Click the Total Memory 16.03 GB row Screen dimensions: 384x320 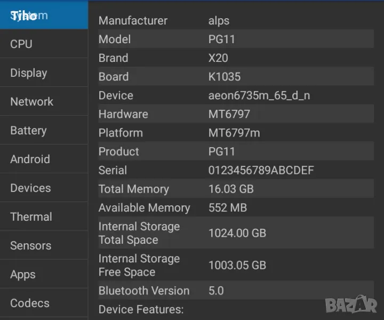tap(236, 189)
